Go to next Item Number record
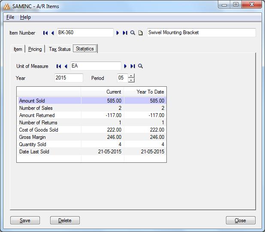This screenshot has width=265, height=232. [x=118, y=33]
